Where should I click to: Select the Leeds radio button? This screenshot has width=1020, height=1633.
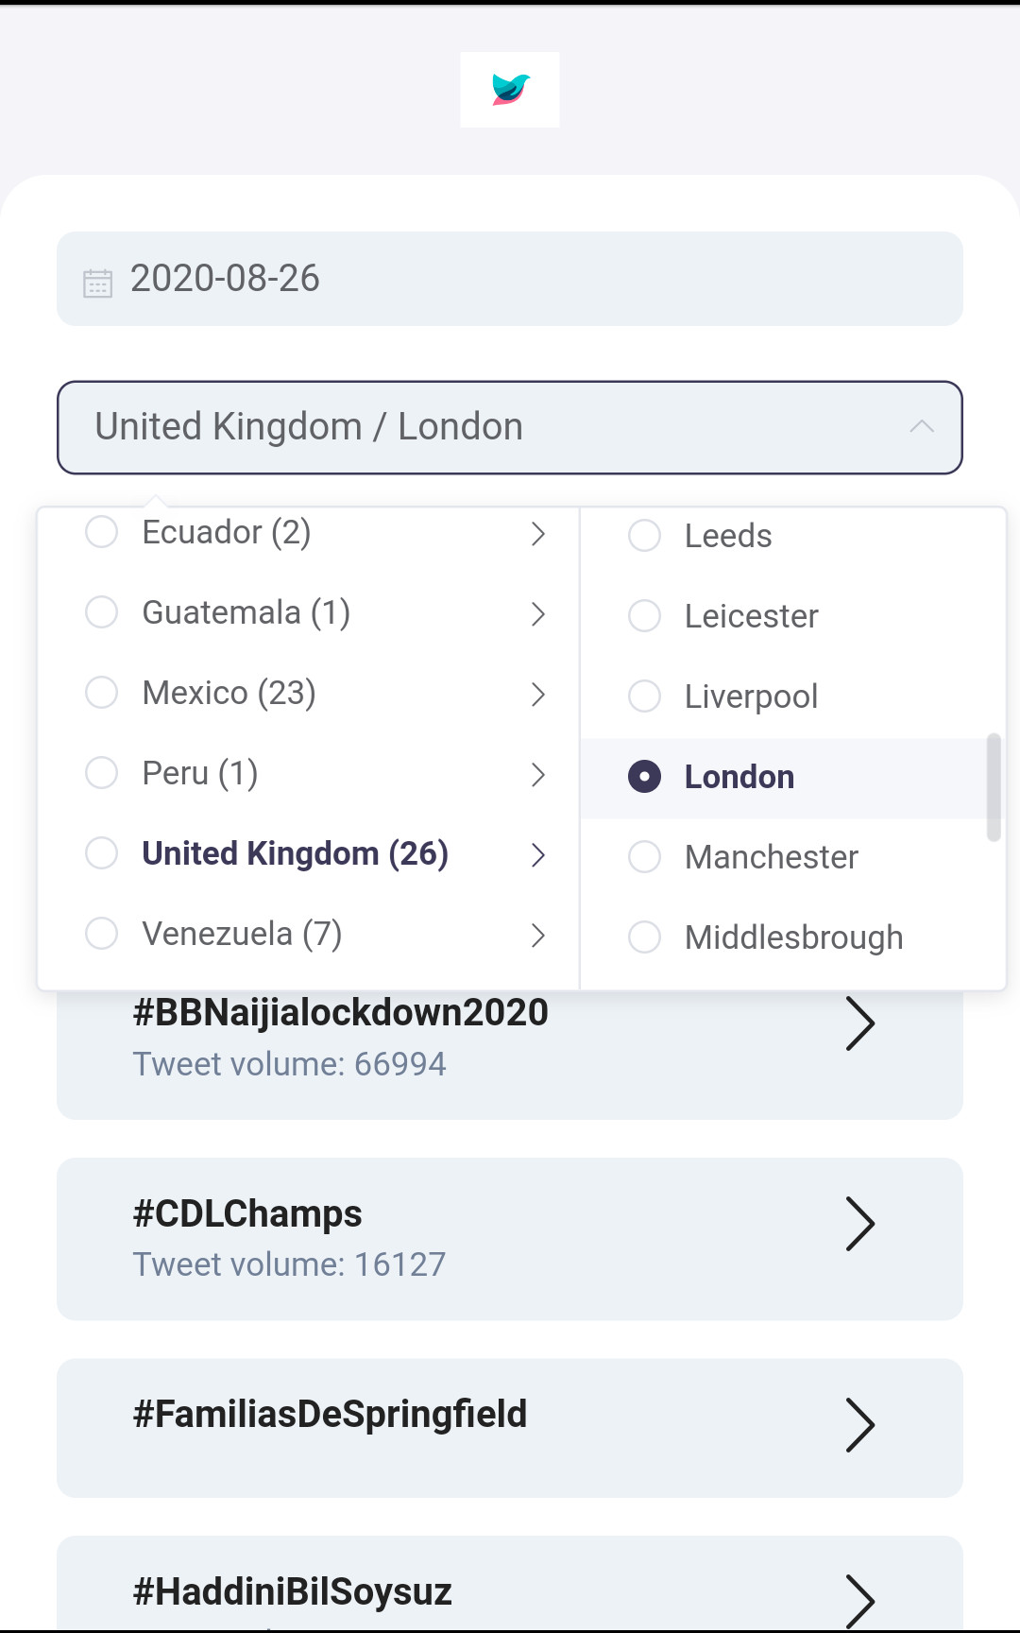click(x=644, y=536)
